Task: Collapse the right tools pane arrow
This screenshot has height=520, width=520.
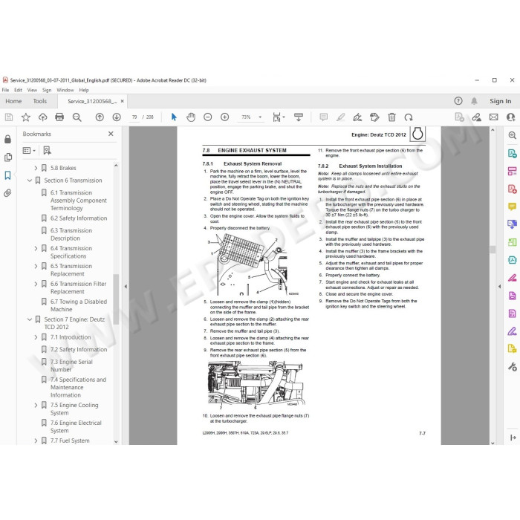Action: point(500,286)
